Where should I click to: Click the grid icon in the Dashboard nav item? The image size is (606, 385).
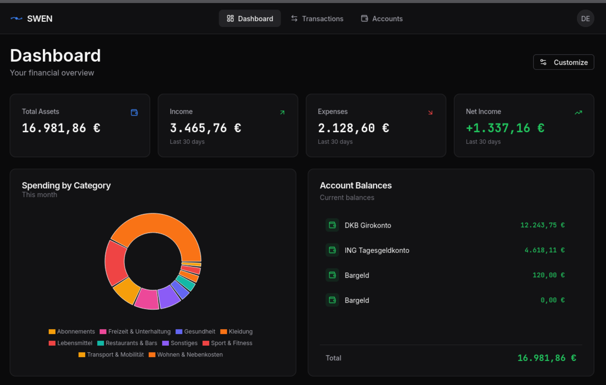(x=230, y=18)
